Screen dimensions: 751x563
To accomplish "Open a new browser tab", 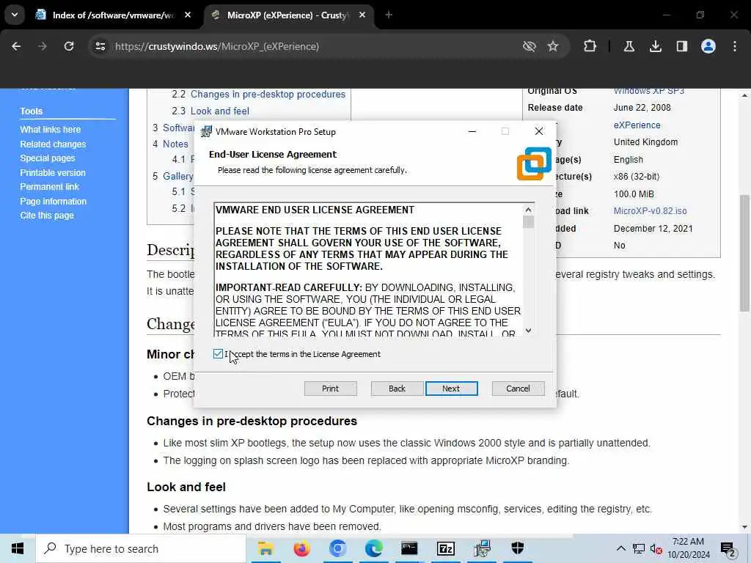I will (x=389, y=15).
